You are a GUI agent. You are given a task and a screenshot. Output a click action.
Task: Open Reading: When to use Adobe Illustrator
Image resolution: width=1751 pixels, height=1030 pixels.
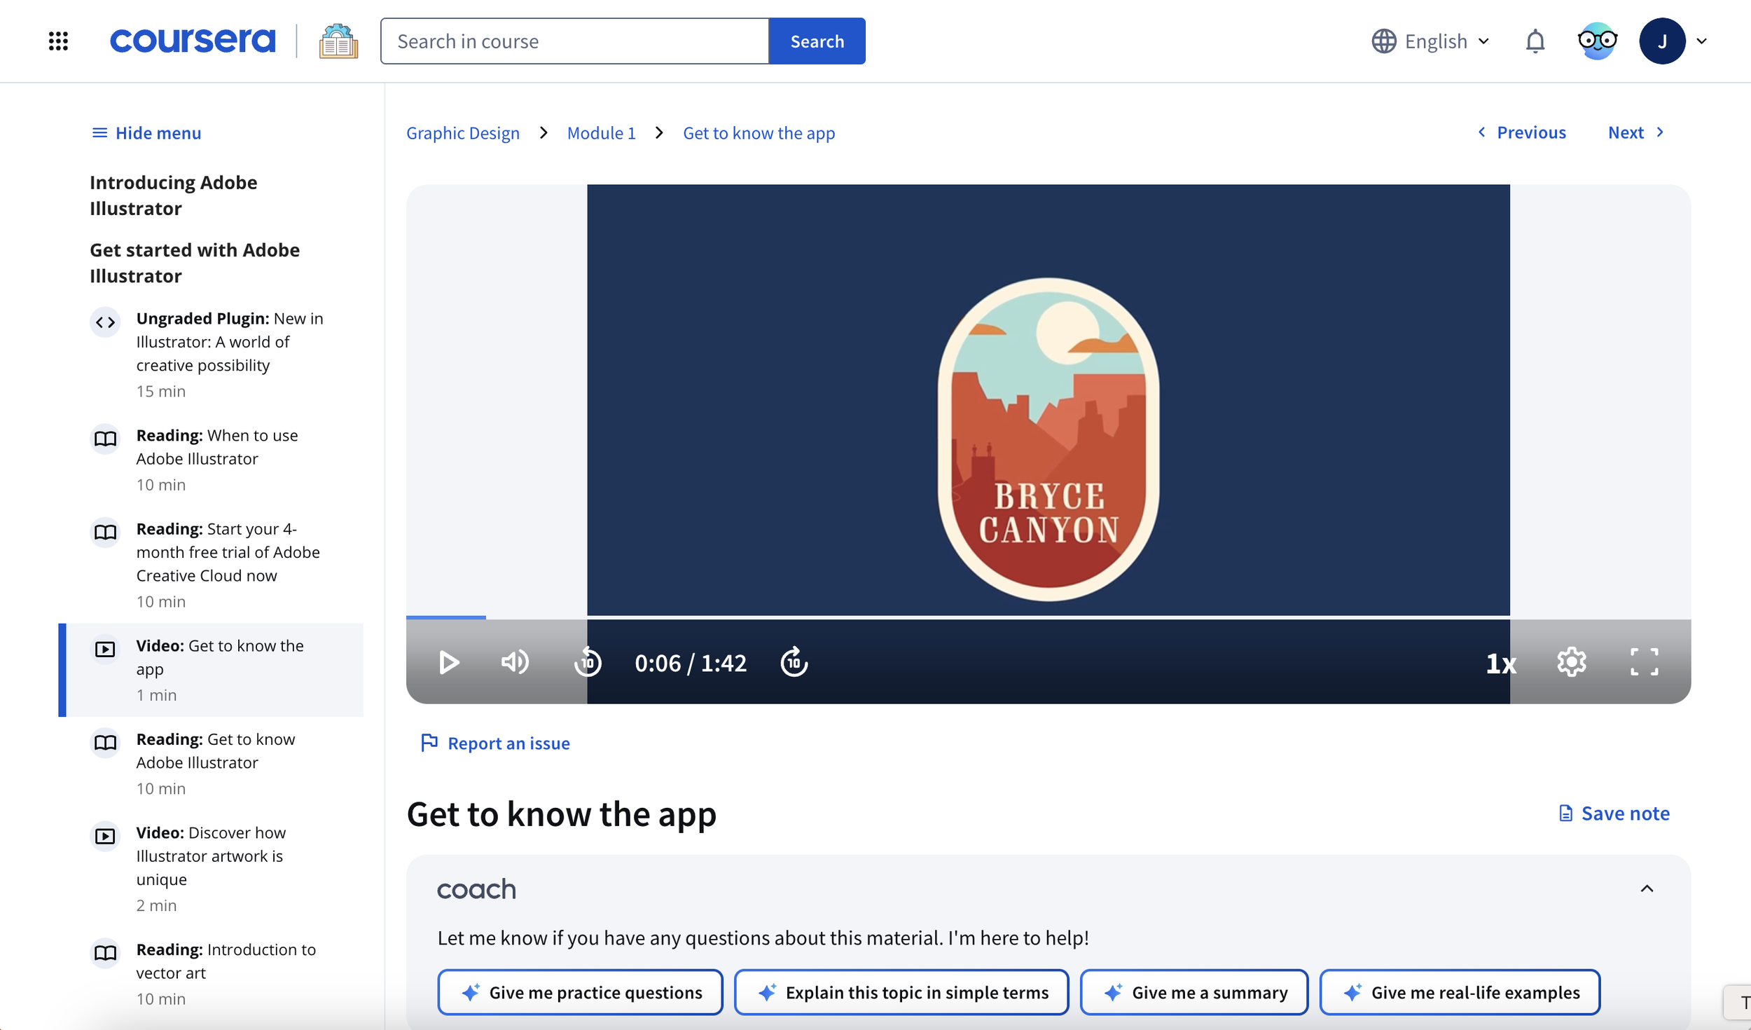click(210, 459)
